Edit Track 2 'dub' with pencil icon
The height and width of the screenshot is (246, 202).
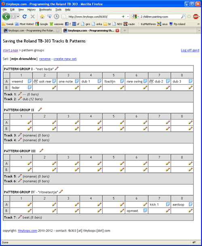point(20,99)
